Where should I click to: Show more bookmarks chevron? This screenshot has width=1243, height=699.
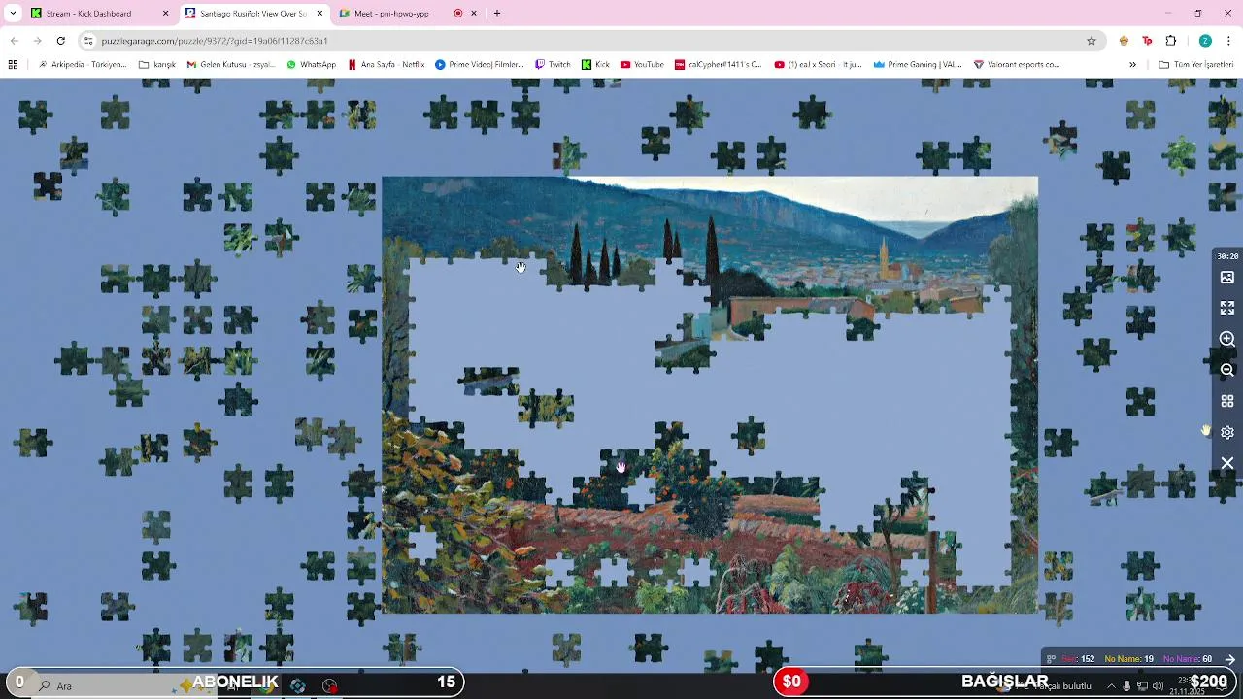pos(1132,64)
